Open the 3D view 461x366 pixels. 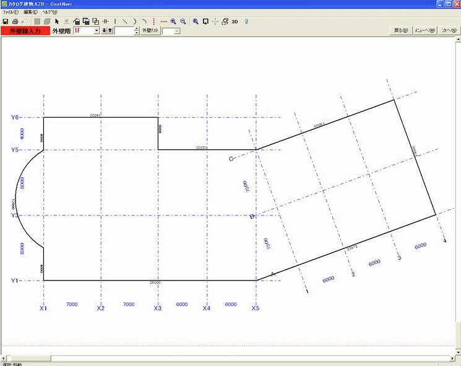pyautogui.click(x=235, y=21)
